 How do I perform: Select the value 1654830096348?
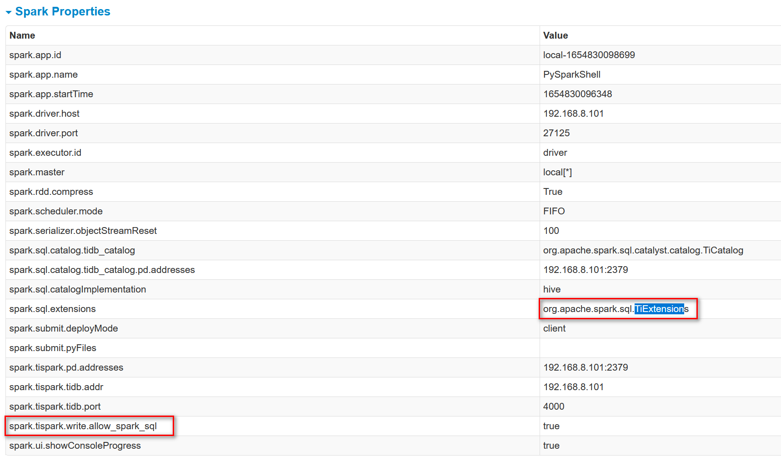578,94
